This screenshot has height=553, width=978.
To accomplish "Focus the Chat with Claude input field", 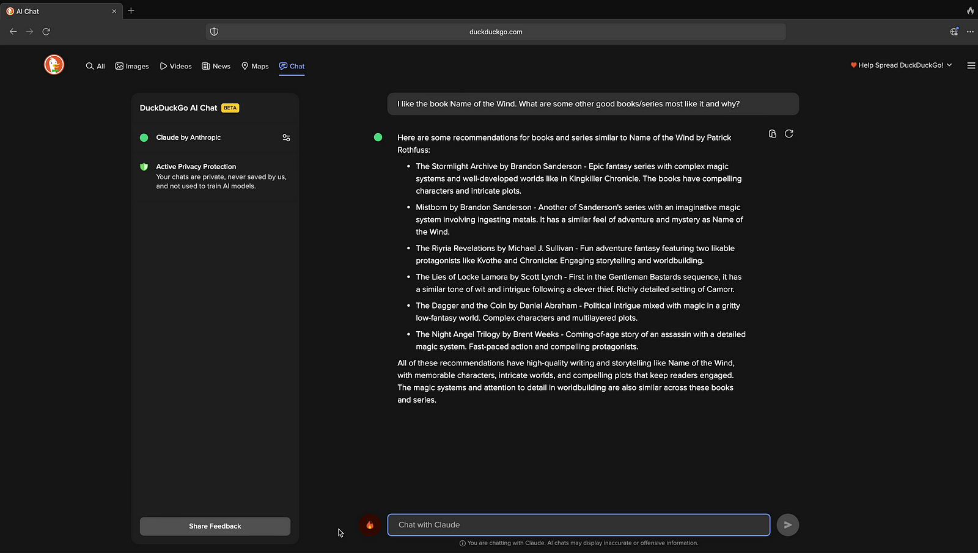I will point(578,525).
